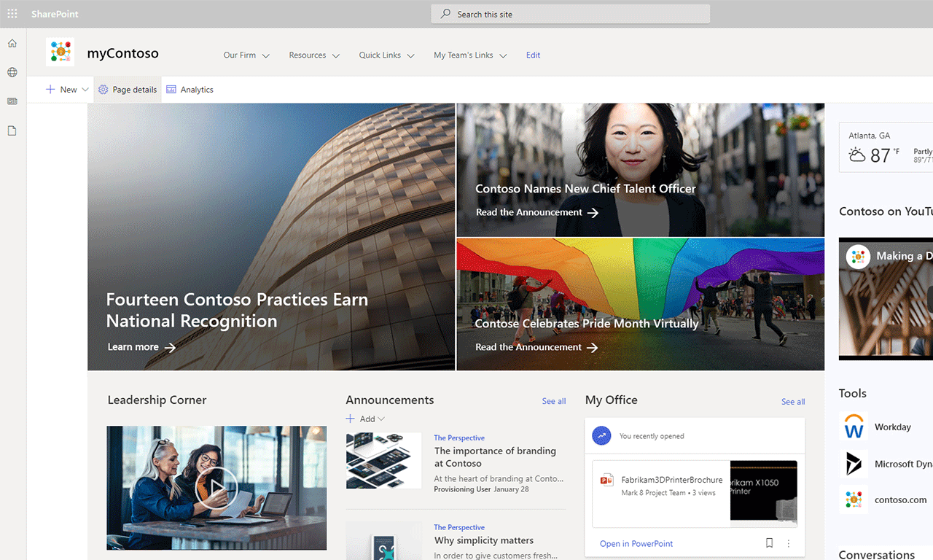Click the myContoso site logo
This screenshot has width=933, height=560.
[60, 52]
